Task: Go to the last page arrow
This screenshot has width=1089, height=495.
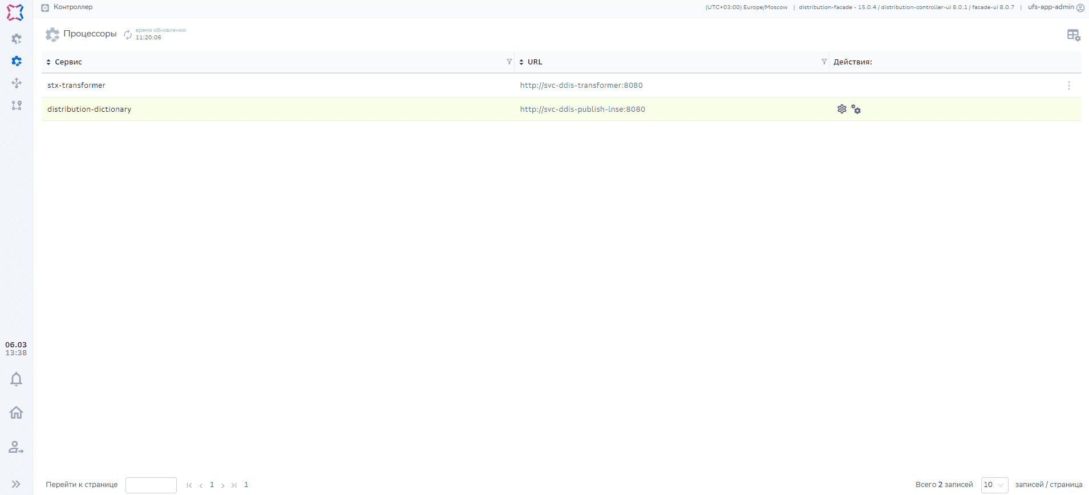Action: click(x=234, y=485)
